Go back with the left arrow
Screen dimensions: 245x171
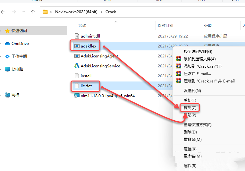click(x=3, y=12)
